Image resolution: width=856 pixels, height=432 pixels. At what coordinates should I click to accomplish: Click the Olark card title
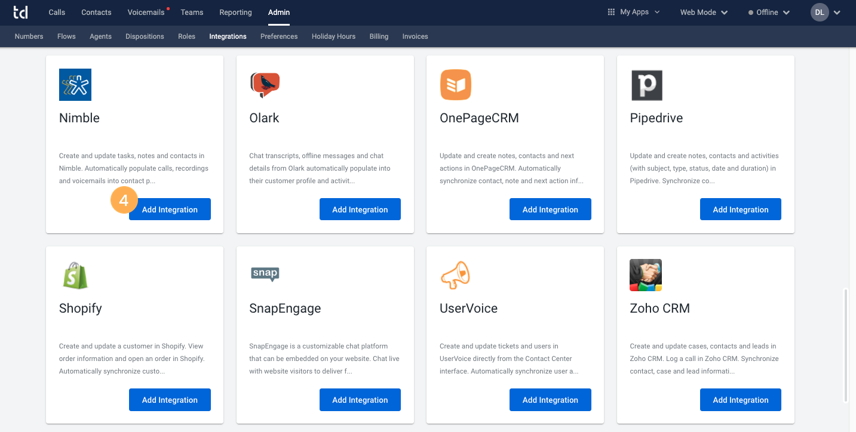click(264, 118)
